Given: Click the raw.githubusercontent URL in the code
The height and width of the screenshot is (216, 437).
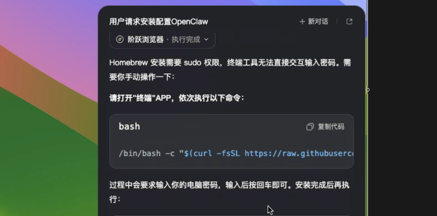Looking at the screenshot, I should pos(299,153).
